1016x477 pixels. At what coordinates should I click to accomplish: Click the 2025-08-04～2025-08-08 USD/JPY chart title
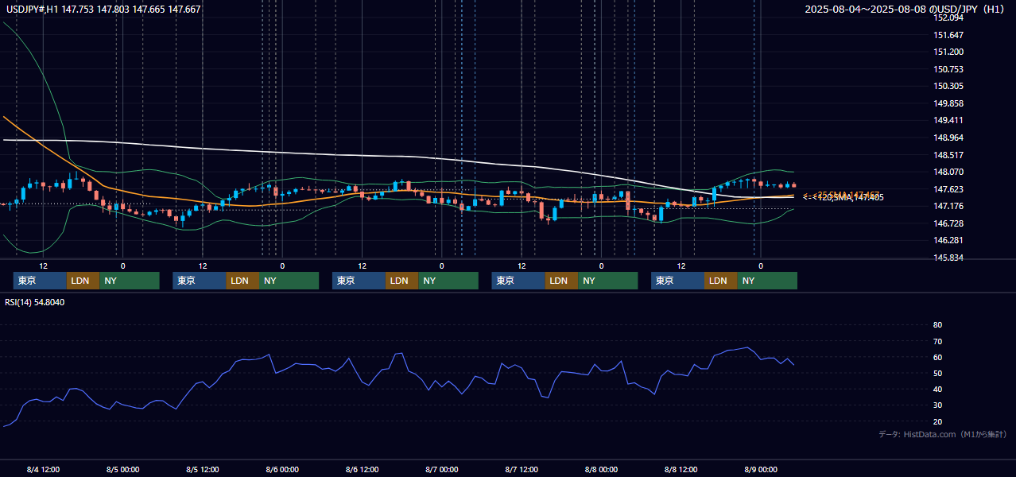tap(906, 10)
